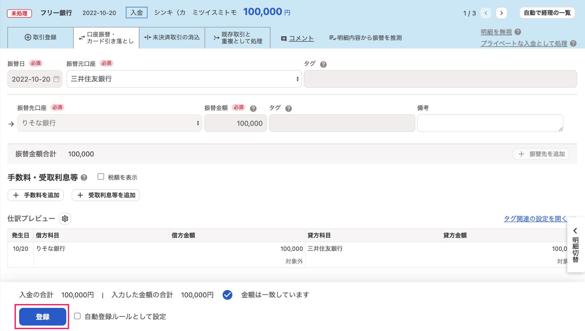Toggle 税額を表示 checkbox
585x331 pixels.
click(101, 177)
